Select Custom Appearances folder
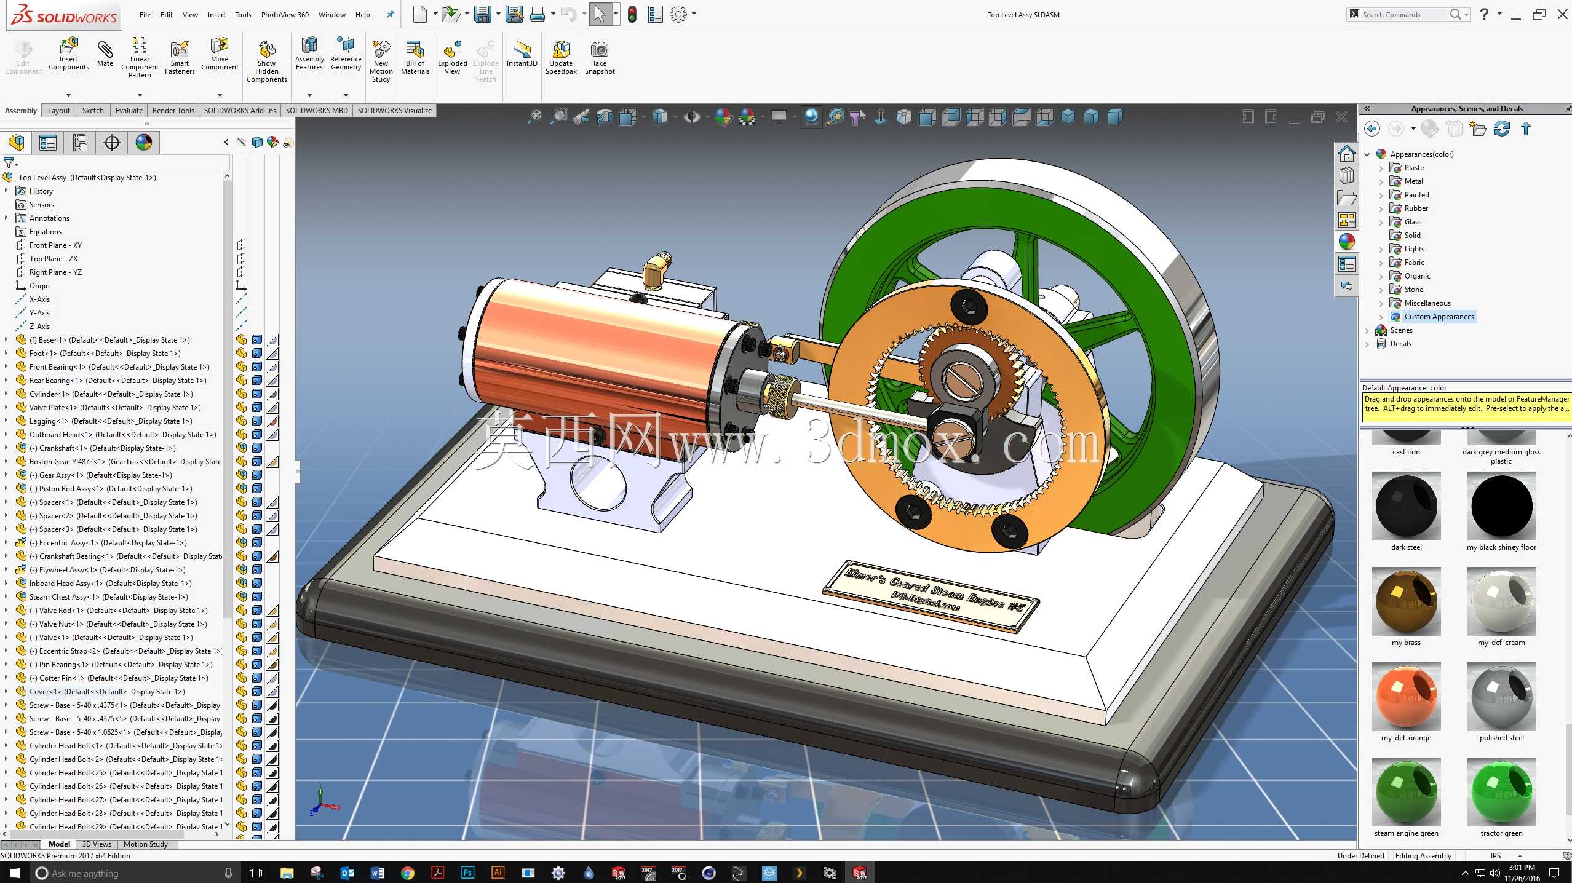Viewport: 1572px width, 883px height. [x=1439, y=317]
